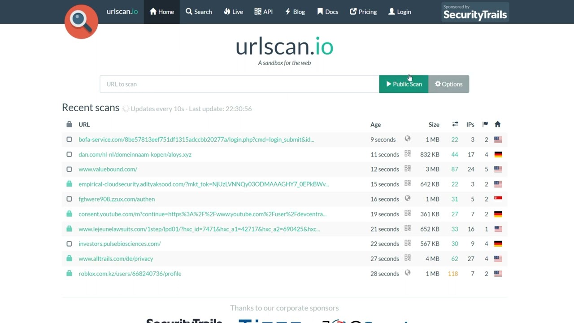Click the house column header icon

497,124
